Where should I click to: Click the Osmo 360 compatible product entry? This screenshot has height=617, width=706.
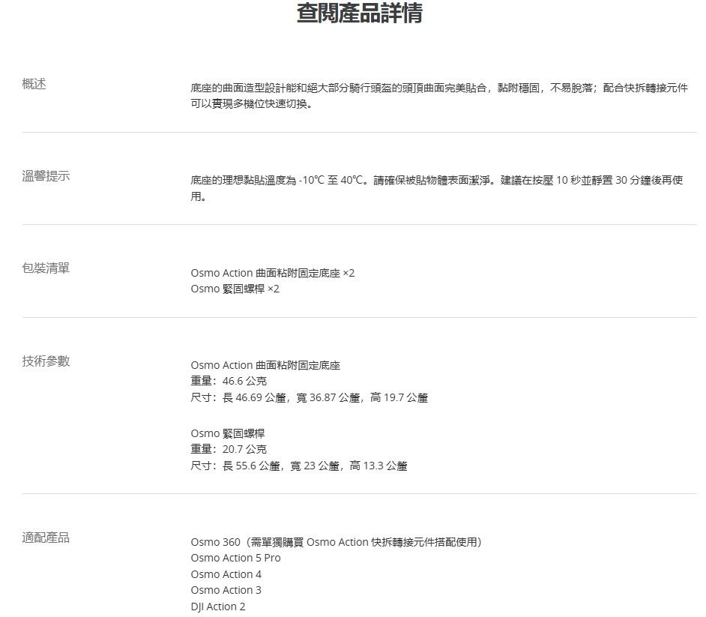coord(336,542)
